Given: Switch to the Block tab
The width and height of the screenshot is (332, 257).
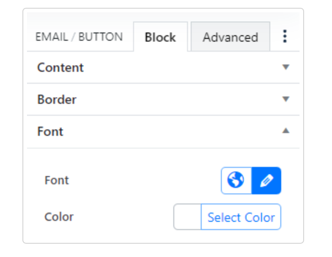Looking at the screenshot, I should pos(160,37).
